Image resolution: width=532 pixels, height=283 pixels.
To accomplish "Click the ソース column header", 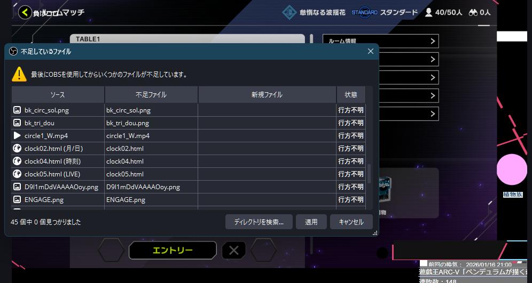I will (x=58, y=95).
